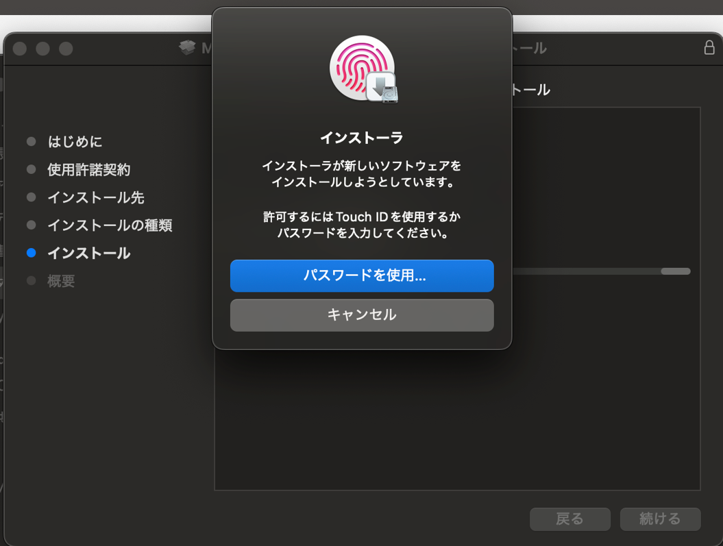This screenshot has width=723, height=546.
Task: Click the red close window button
Action: [x=20, y=49]
